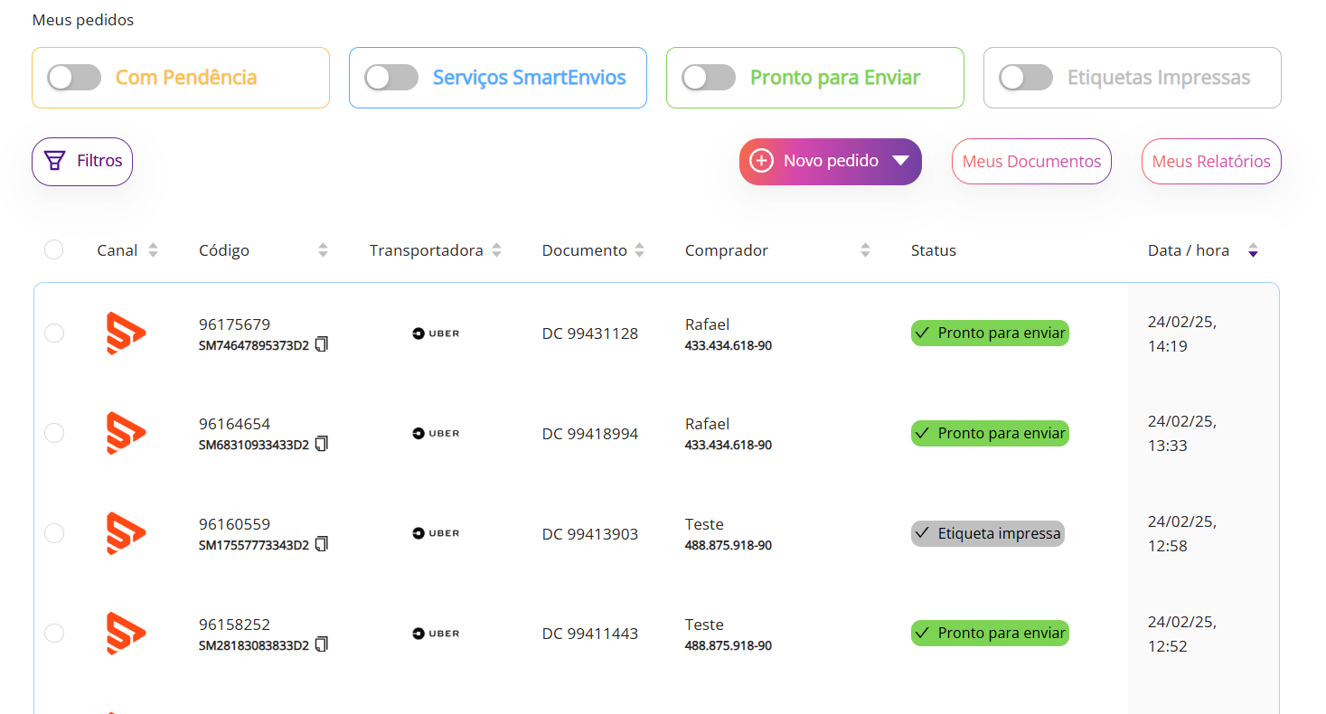This screenshot has height=714, width=1326.
Task: Sort table by Canal column
Action: coord(153,250)
